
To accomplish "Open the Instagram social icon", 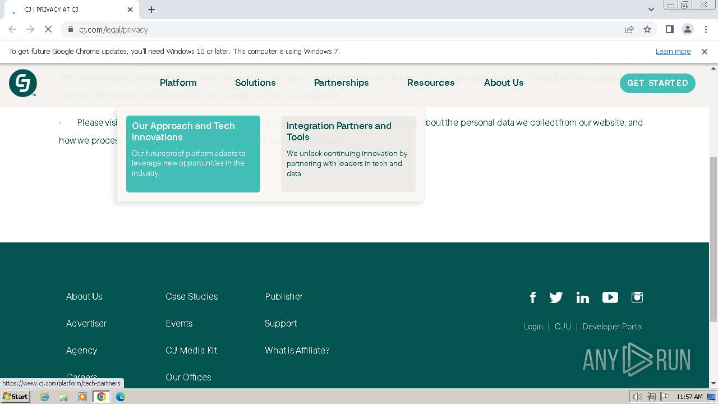I will (x=637, y=297).
